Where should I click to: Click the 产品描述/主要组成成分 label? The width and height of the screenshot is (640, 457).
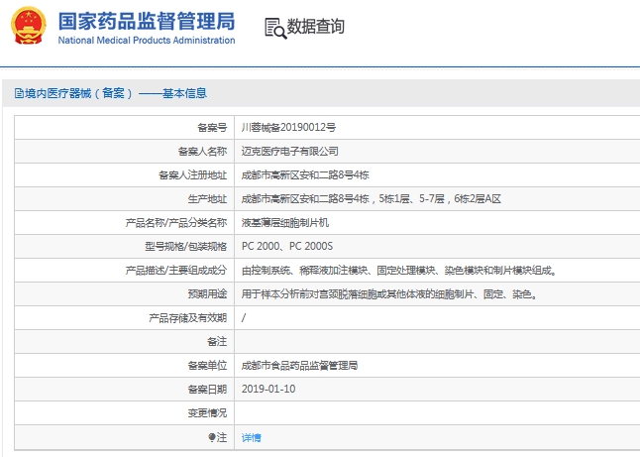[x=176, y=271]
